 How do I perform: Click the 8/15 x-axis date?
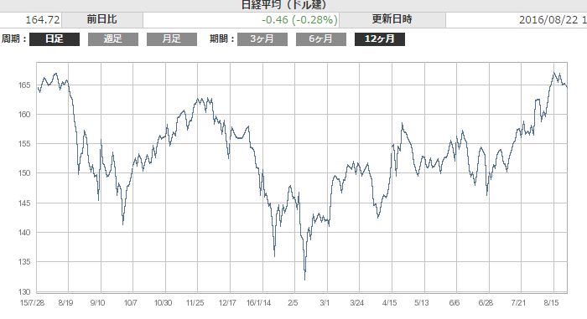coord(551,303)
